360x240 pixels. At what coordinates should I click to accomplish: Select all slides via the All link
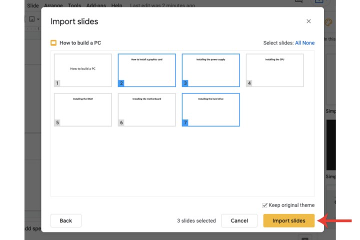coord(298,43)
